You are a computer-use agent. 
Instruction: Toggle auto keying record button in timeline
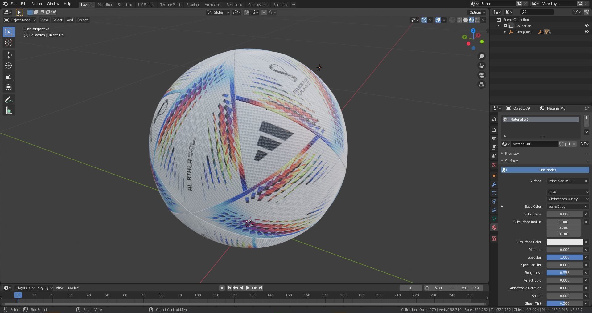click(x=222, y=288)
